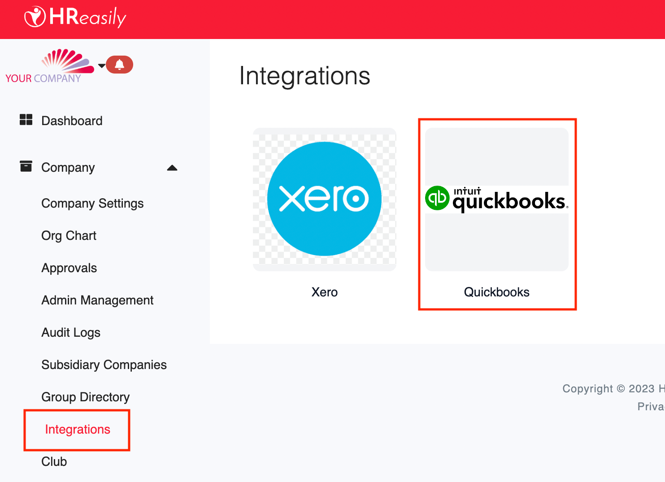Open Approvals page
The width and height of the screenshot is (665, 482).
[69, 268]
